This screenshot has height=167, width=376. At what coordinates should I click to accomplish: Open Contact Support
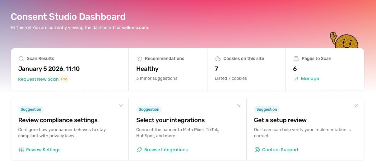pos(280,150)
